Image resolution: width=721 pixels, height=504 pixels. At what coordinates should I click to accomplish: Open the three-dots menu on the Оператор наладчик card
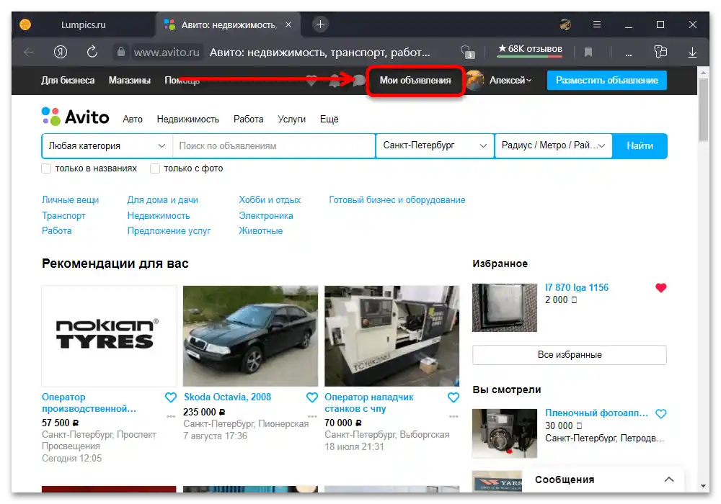(454, 416)
